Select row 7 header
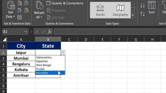166x93 pixels. [3, 81]
